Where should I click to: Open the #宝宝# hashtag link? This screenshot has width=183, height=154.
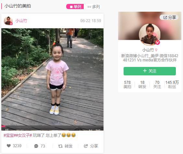[9, 135]
